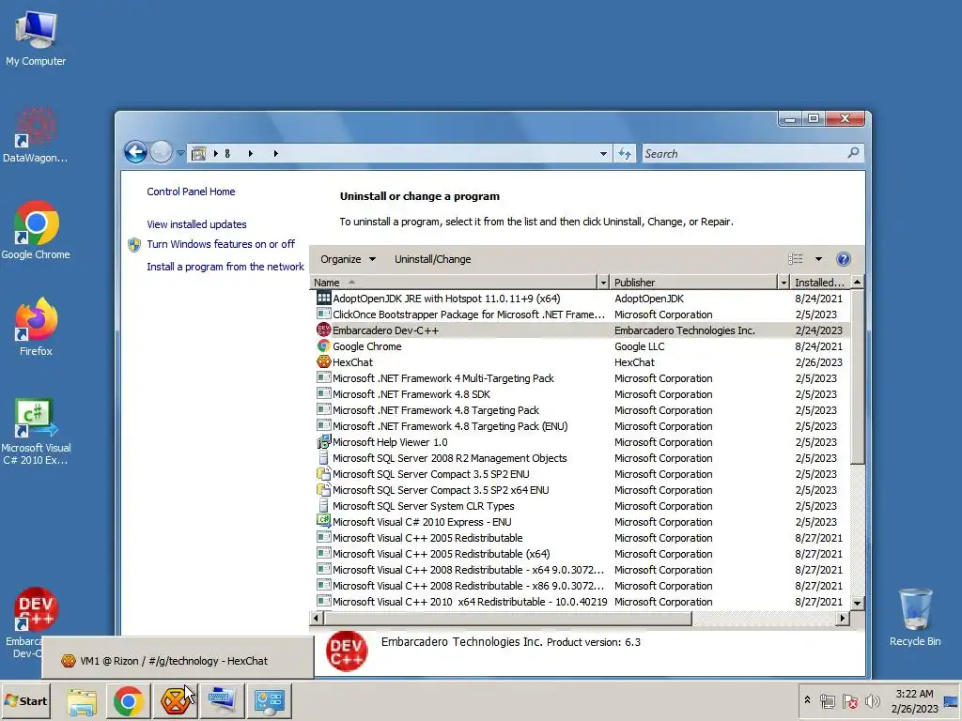The image size is (962, 721).
Task: Sort by Installed On column header
Action: click(819, 282)
